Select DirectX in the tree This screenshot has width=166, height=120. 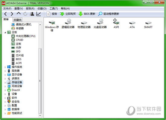tap(16, 90)
